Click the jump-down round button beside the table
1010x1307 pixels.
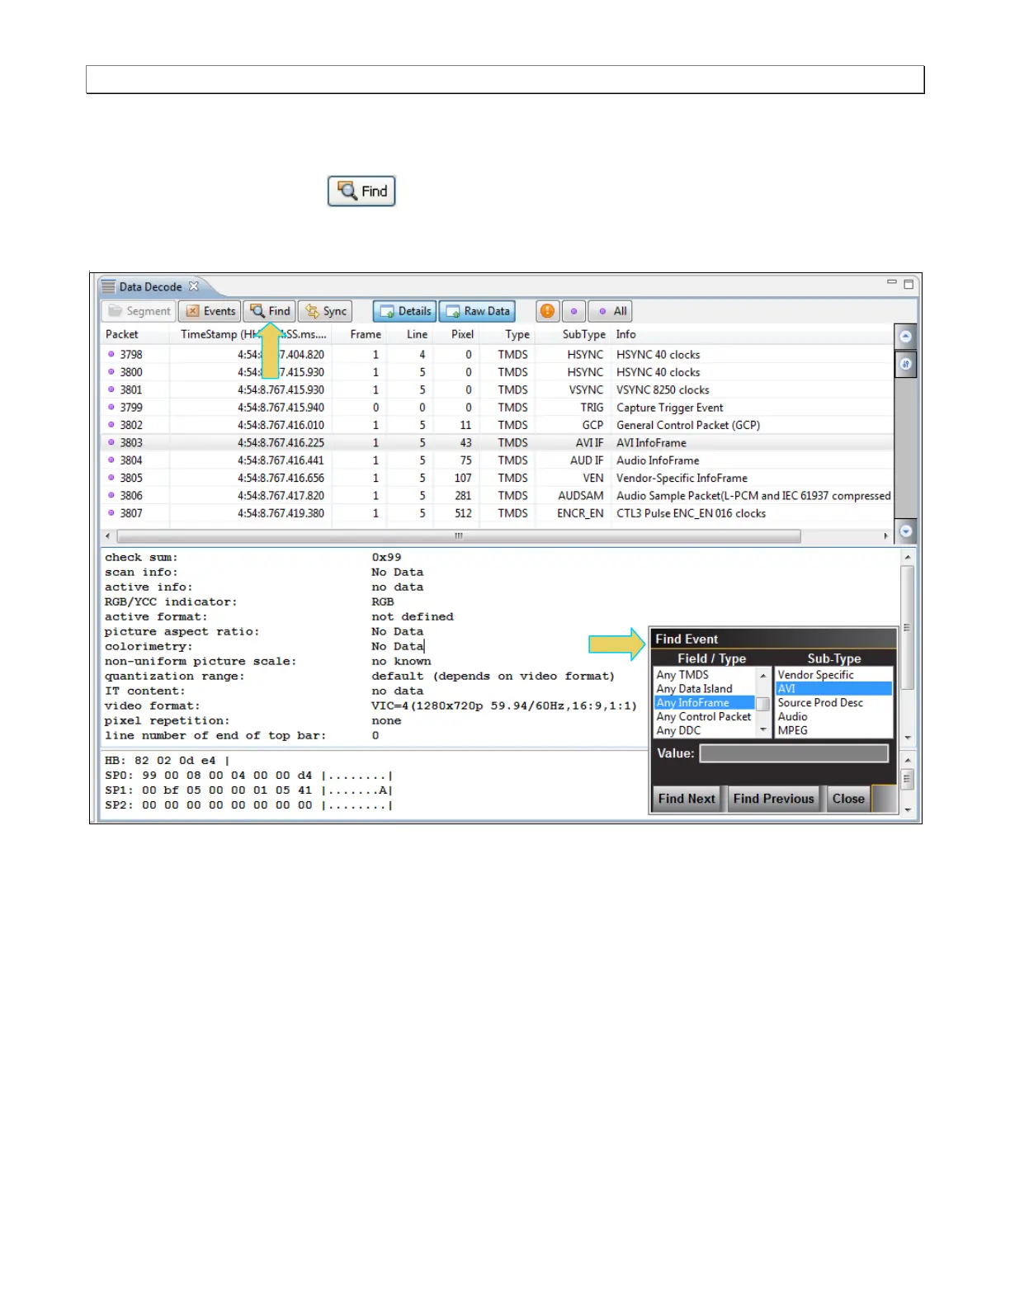tap(906, 531)
